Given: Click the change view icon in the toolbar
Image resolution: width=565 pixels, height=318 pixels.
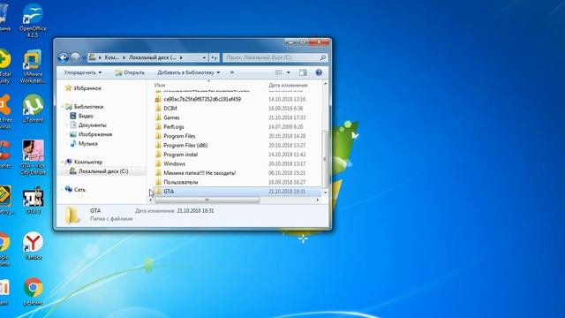Looking at the screenshot, I should [279, 72].
